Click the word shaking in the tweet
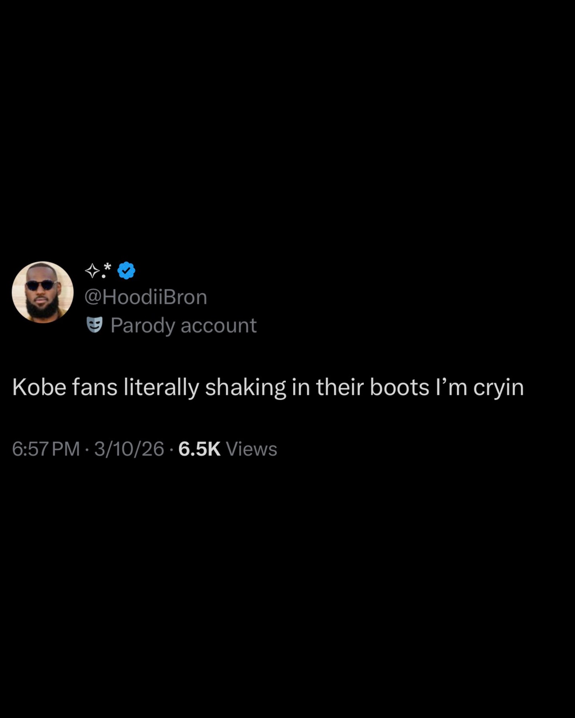This screenshot has width=575, height=718. click(246, 388)
